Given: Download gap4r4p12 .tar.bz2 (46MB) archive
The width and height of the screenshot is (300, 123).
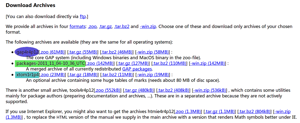Looking at the screenshot, I should click(x=117, y=52).
